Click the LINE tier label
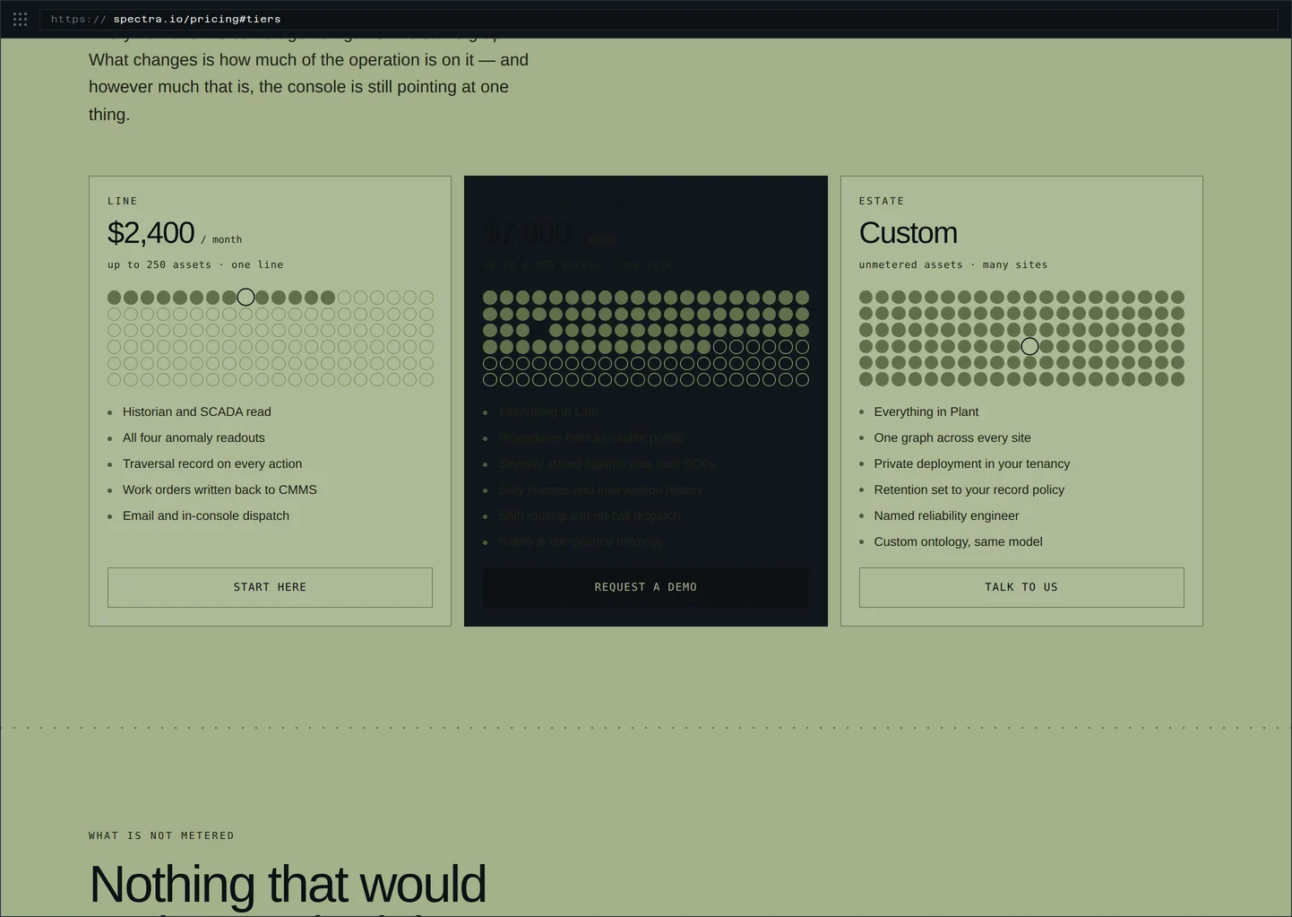This screenshot has height=917, width=1292. (123, 201)
